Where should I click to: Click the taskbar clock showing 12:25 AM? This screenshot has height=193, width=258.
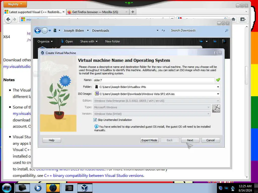click(245, 188)
